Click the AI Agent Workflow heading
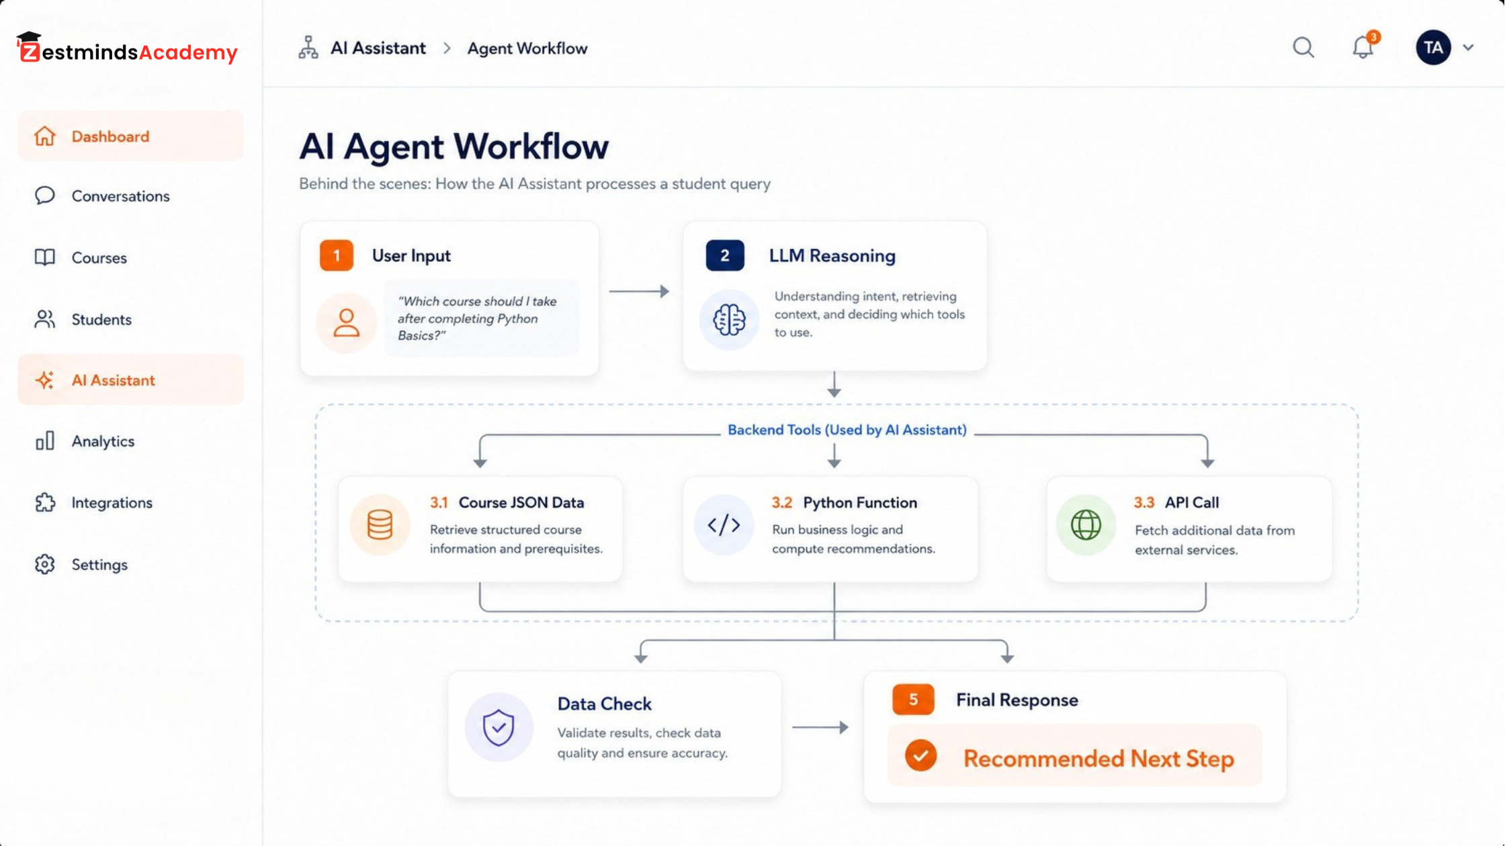1505x846 pixels. point(454,146)
